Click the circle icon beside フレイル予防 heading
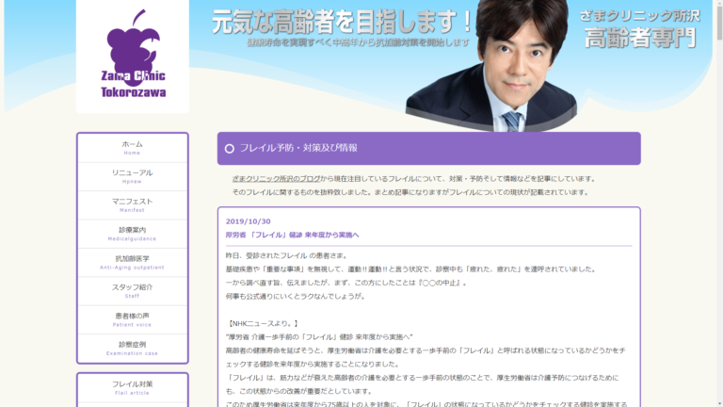This screenshot has height=407, width=723. tap(229, 149)
